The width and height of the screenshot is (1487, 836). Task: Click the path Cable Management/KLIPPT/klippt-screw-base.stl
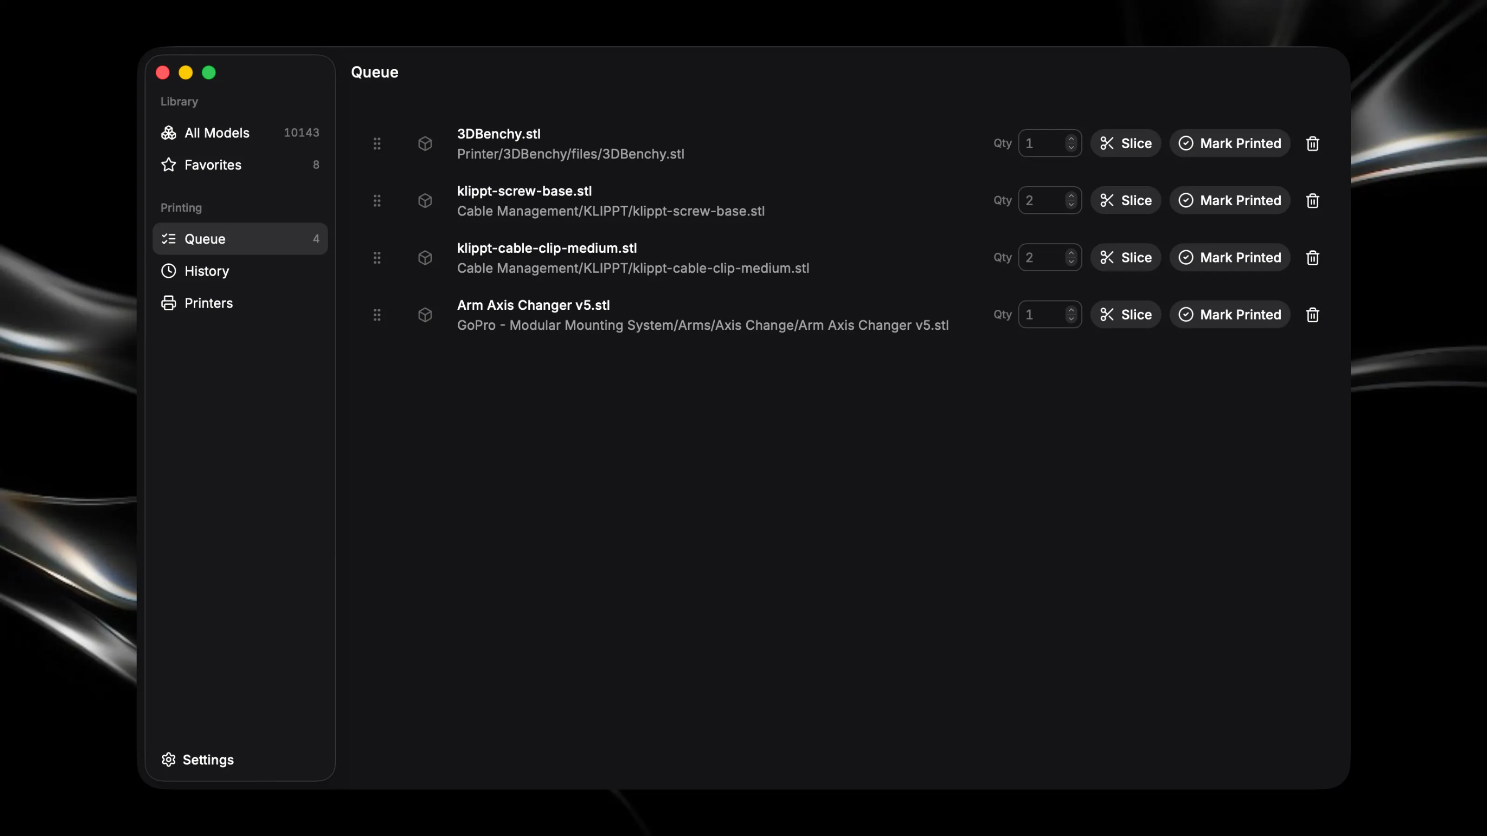pyautogui.click(x=611, y=211)
